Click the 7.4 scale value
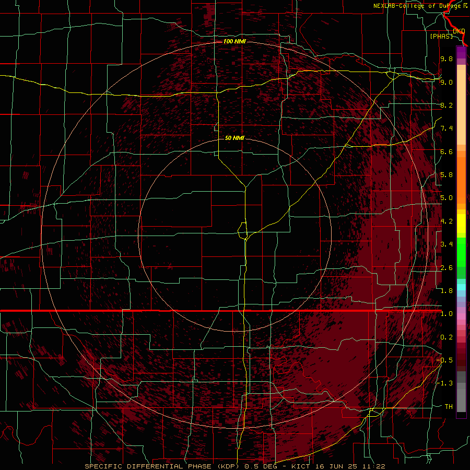 [x=446, y=128]
